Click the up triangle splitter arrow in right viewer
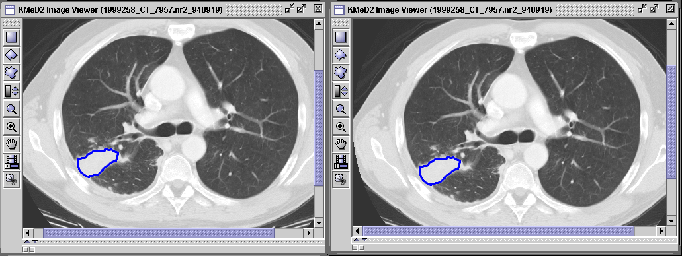Viewport: 682px width, 256px height. click(357, 240)
